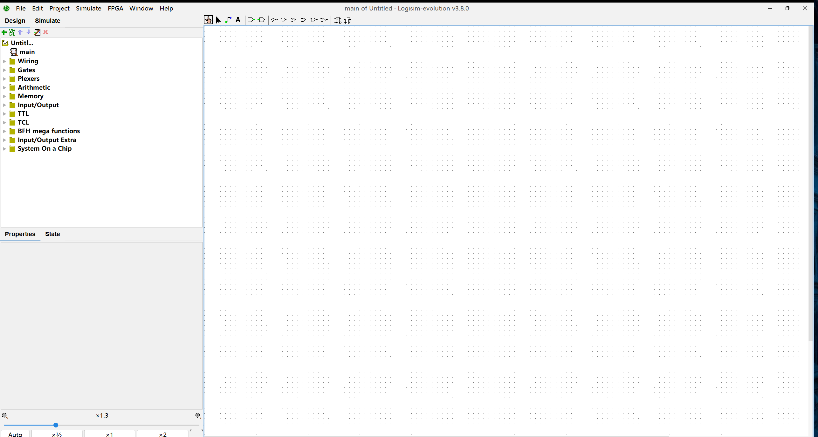Zoom out with left magnifier icon
818x437 pixels.
pos(5,416)
